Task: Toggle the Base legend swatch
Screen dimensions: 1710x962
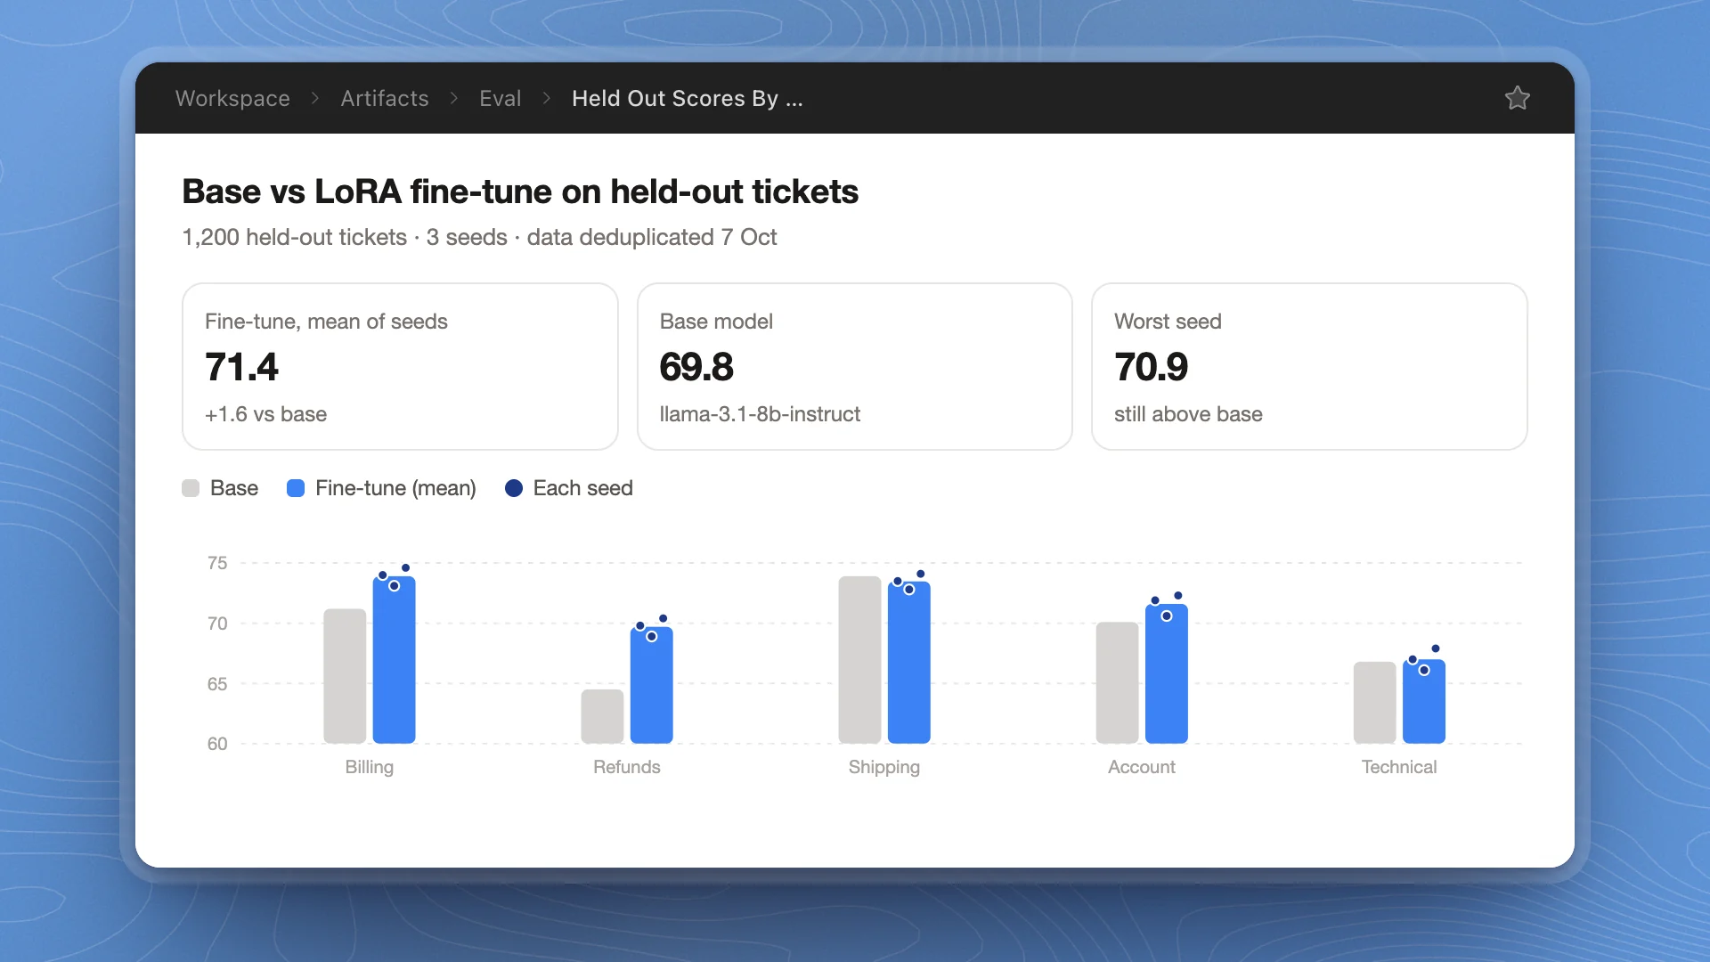Action: (x=191, y=488)
